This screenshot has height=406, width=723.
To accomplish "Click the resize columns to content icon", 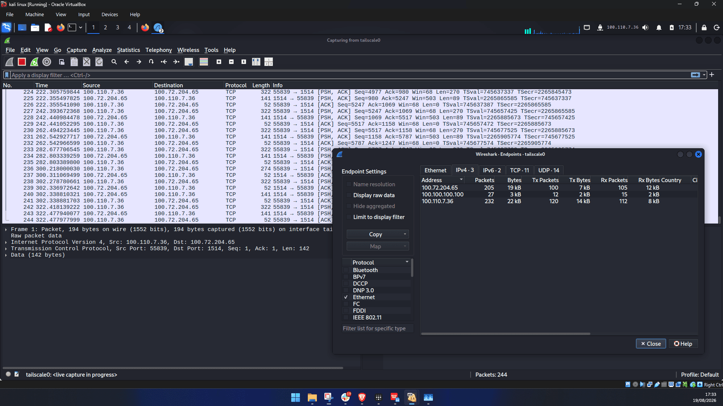I will tap(256, 62).
